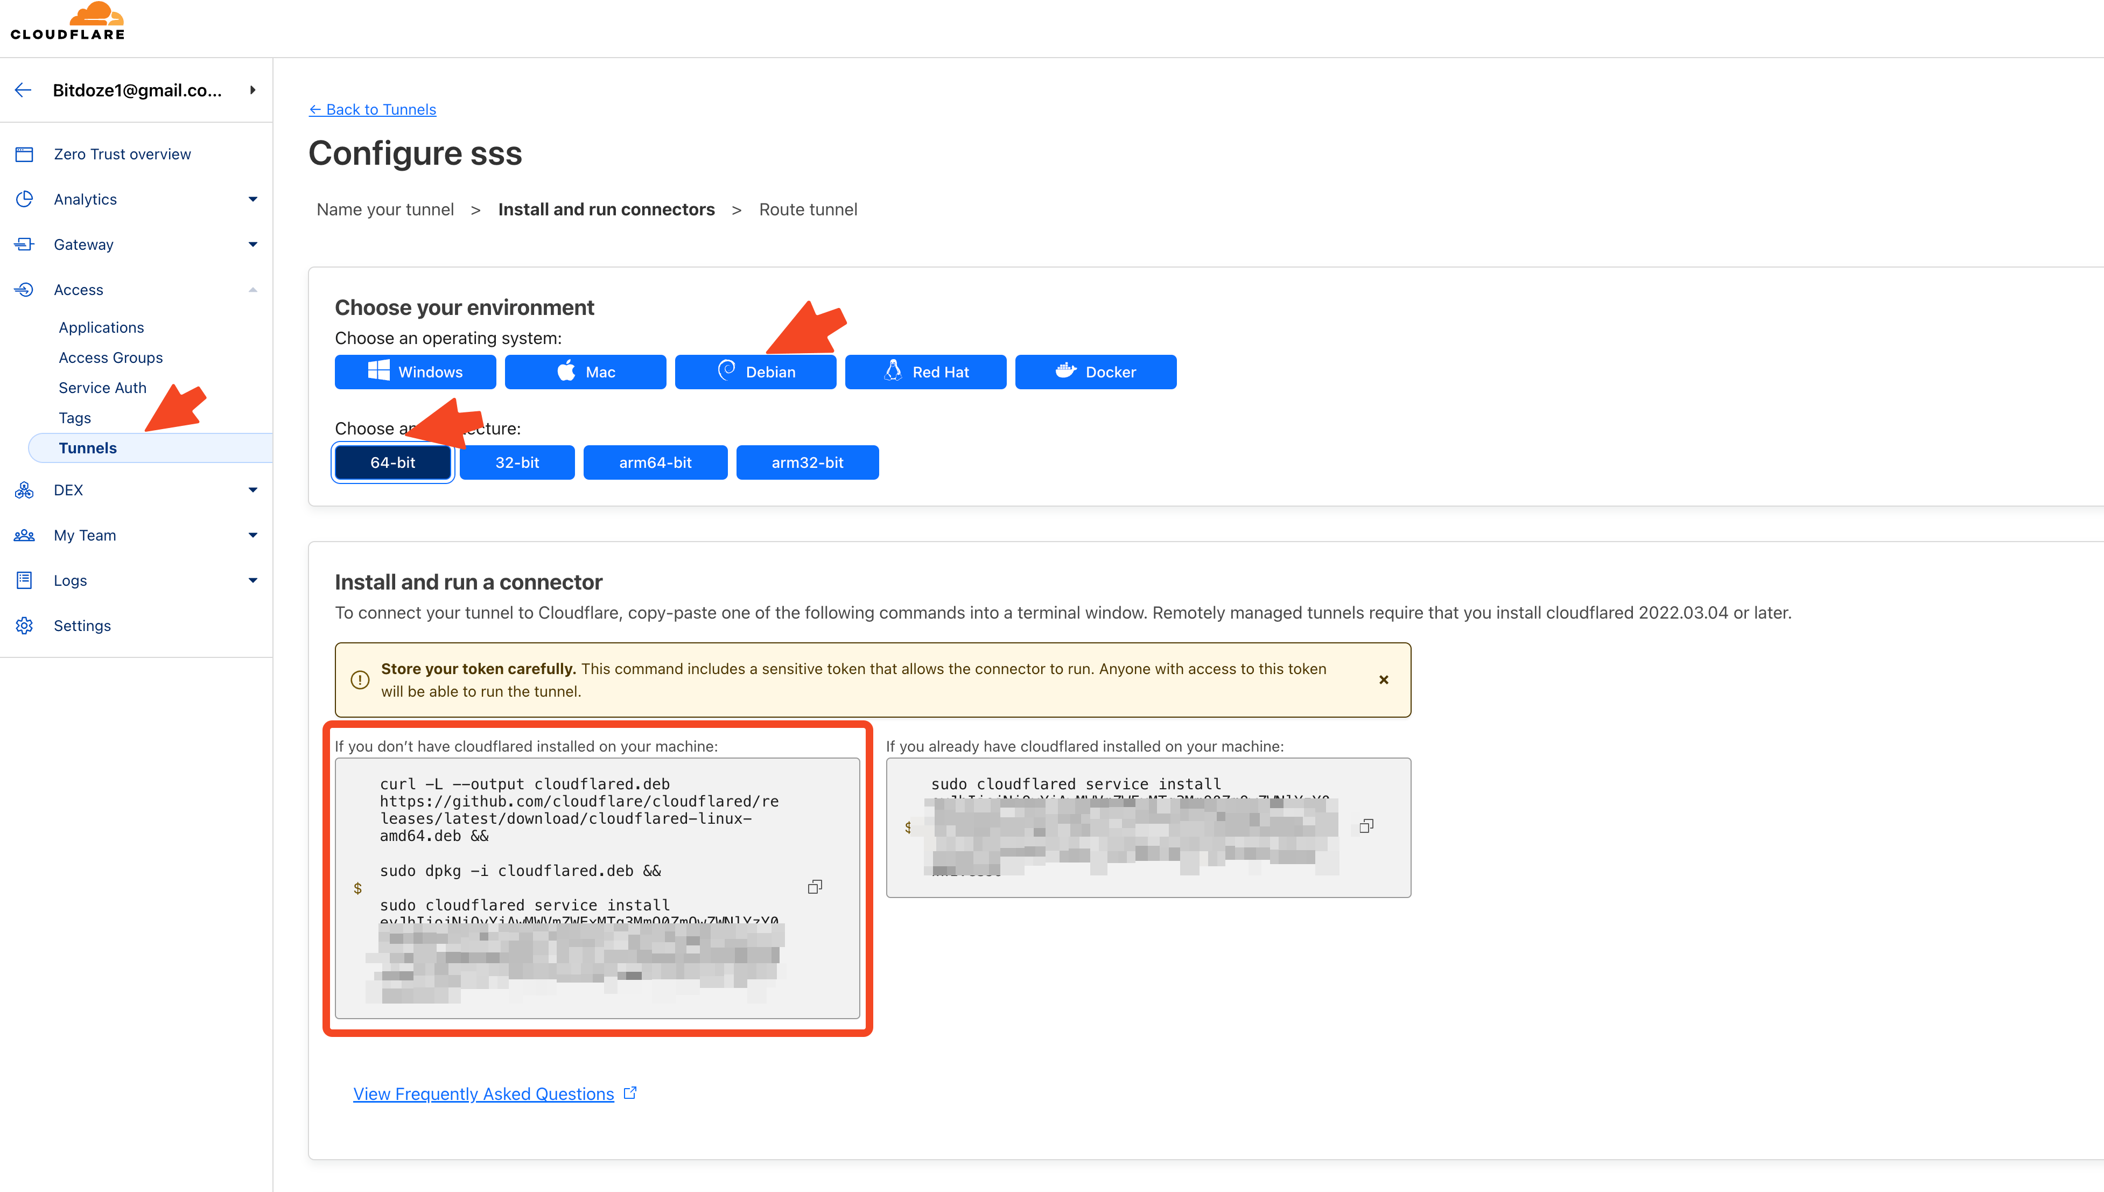Click the Gateway section icon
Image resolution: width=2104 pixels, height=1192 pixels.
[25, 243]
